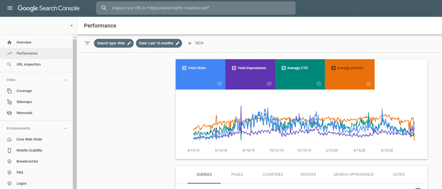Click the Overview home icon
Image resolution: width=442 pixels, height=189 pixels.
click(x=9, y=42)
